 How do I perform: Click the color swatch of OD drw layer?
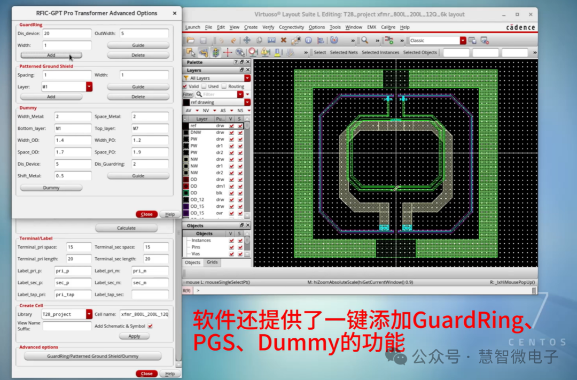click(186, 180)
